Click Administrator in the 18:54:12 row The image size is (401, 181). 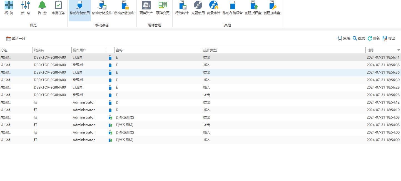click(x=84, y=102)
